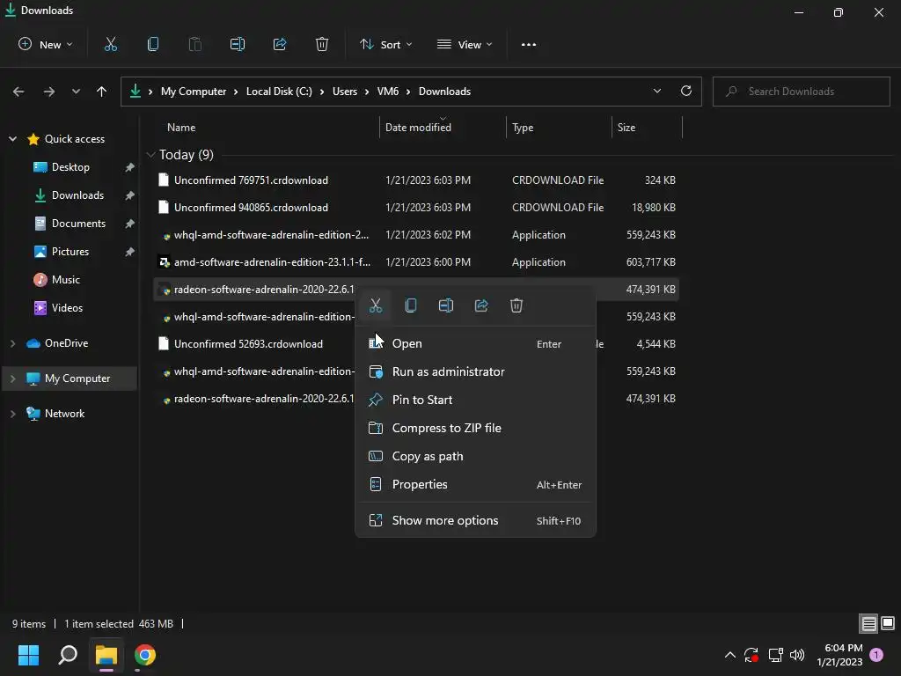Click the Share icon in the context menu
Image resolution: width=901 pixels, height=676 pixels.
click(x=481, y=305)
